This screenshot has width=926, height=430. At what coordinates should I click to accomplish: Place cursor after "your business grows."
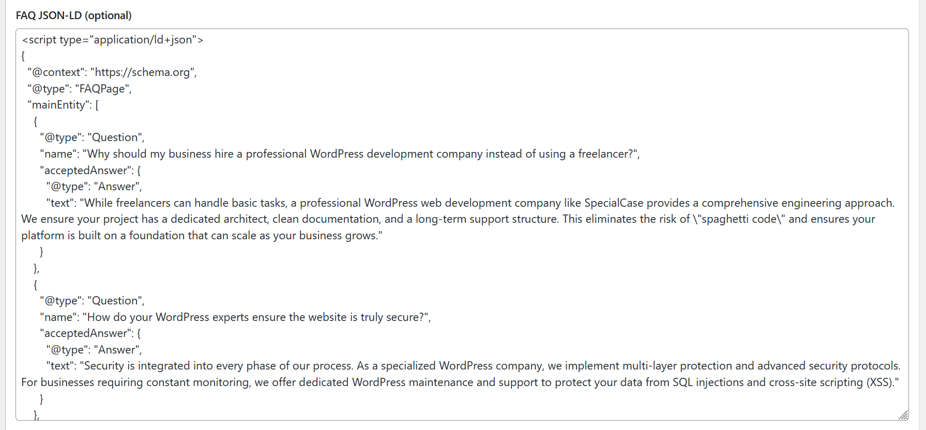coord(383,236)
